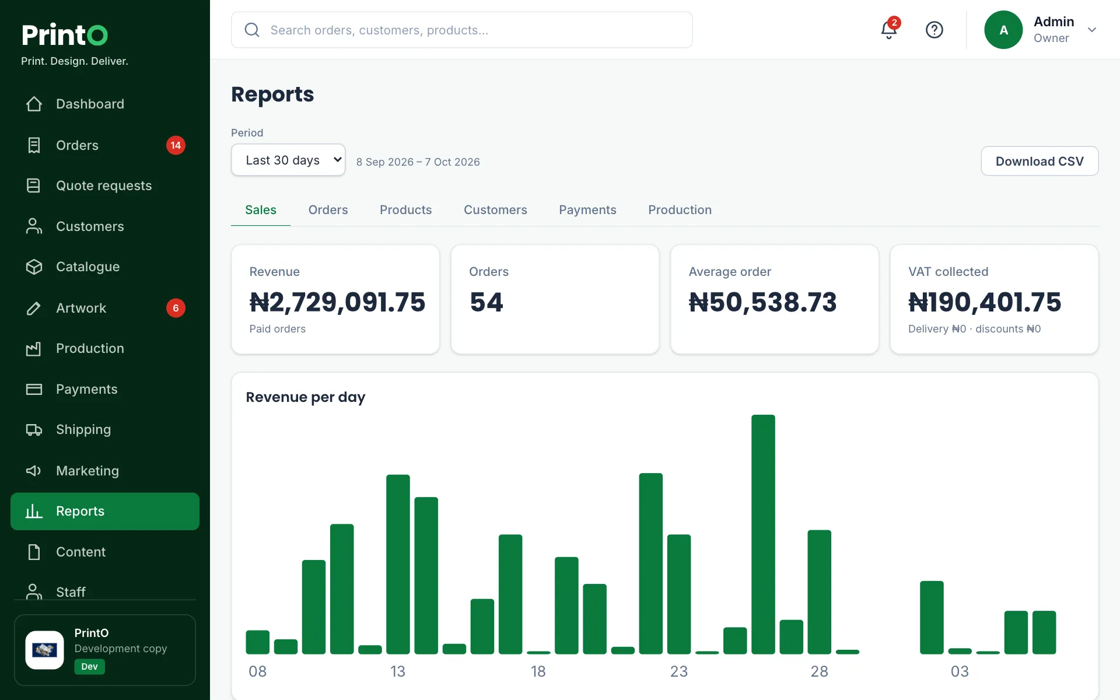
Task: Click the Staff person icon
Action: pyautogui.click(x=34, y=591)
